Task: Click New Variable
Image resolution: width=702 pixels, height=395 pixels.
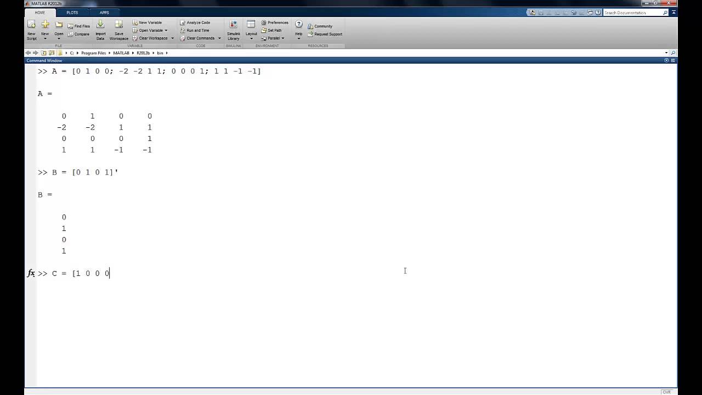Action: click(148, 22)
